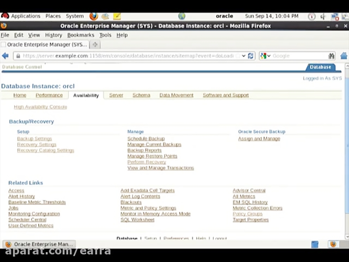Start search with the magnifier icon

coord(332,56)
